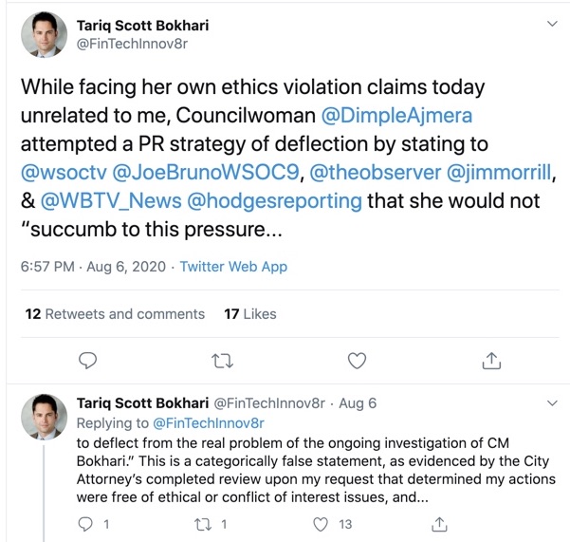Open the main tweet's more options chevron
Screen dimensions: 570x542
(x=553, y=22)
